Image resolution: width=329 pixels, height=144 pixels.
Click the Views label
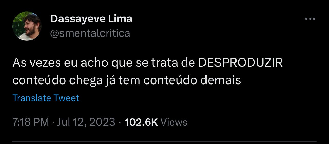point(174,122)
